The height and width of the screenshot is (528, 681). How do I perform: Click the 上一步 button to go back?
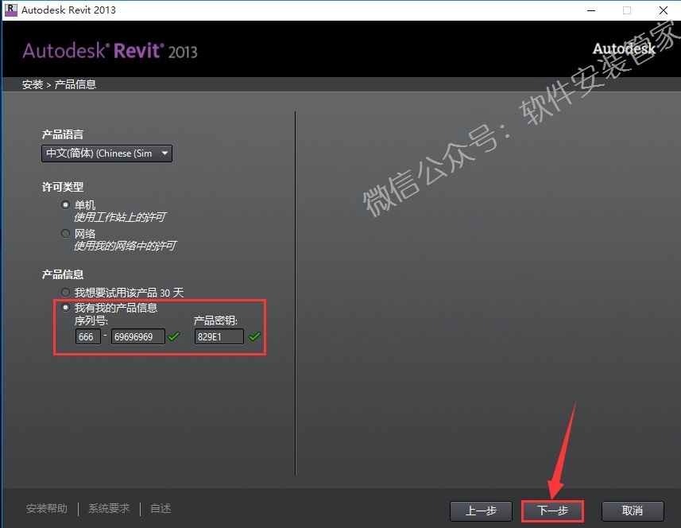coord(481,511)
